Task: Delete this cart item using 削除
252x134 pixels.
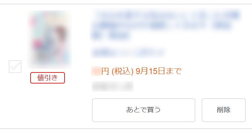Action: click(x=224, y=110)
